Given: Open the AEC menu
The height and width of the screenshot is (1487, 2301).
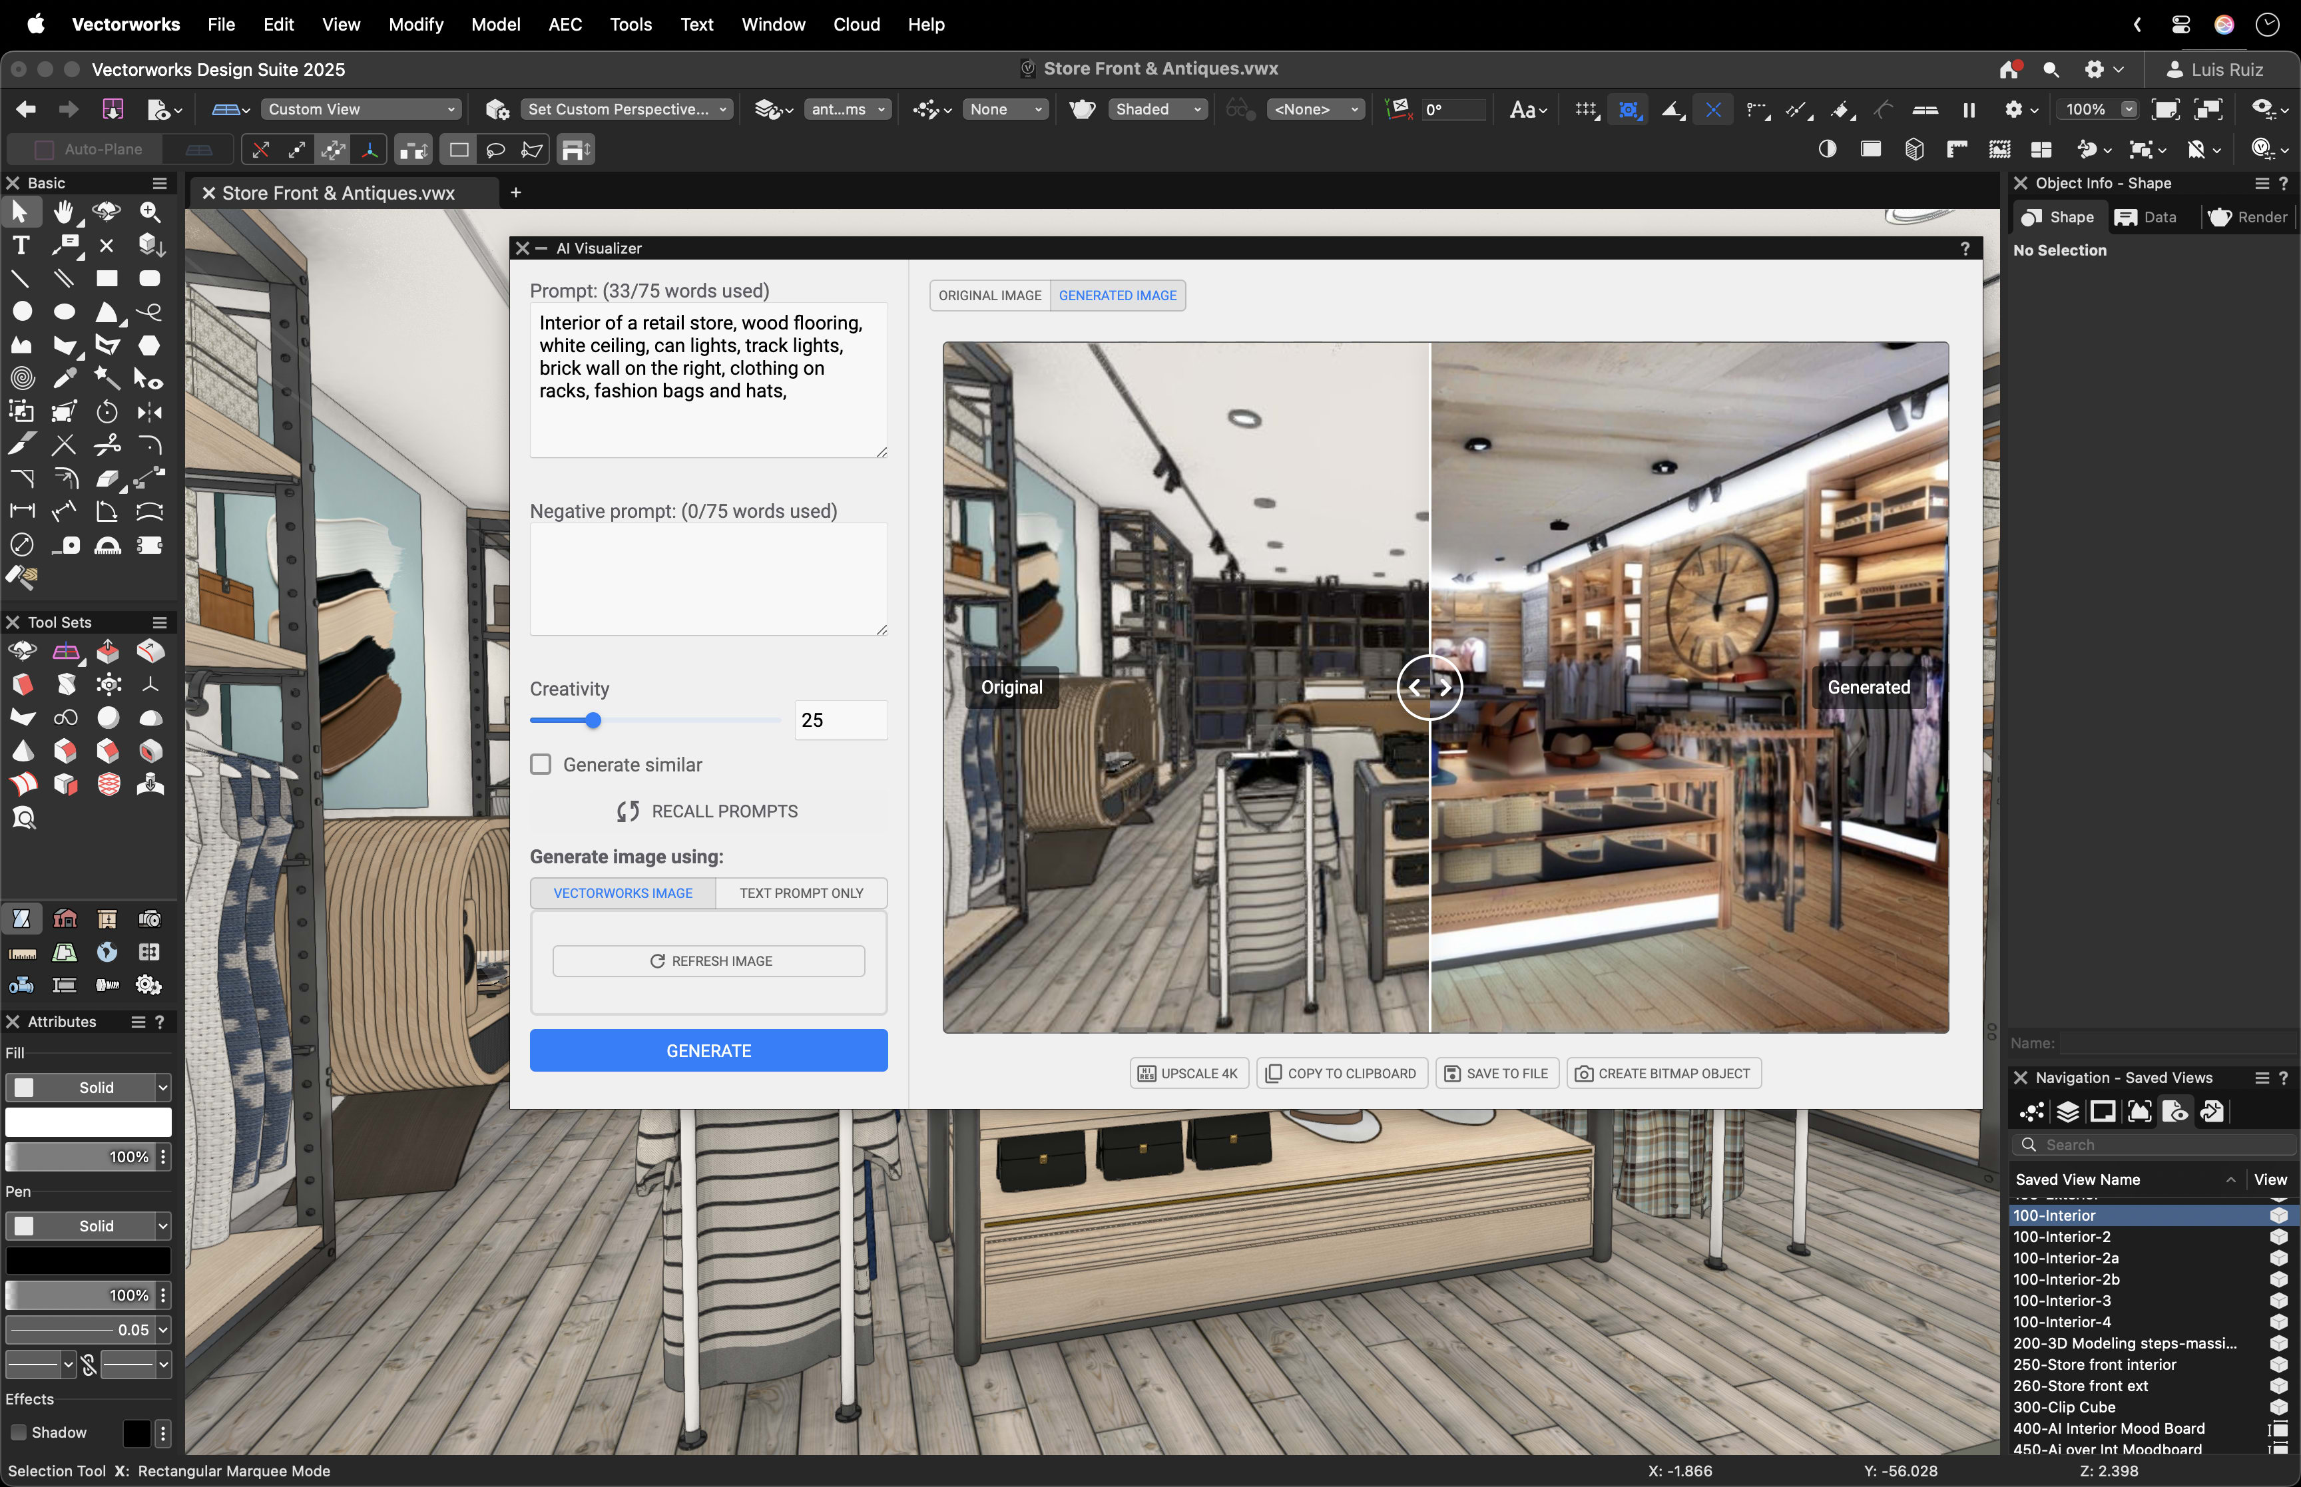Looking at the screenshot, I should click(x=565, y=24).
